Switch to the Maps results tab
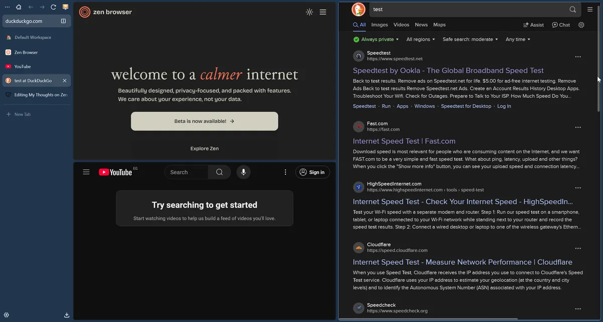603x322 pixels. tap(439, 25)
